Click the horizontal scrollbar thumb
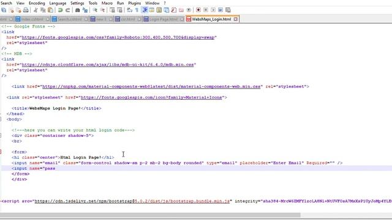Screen dimensions: 392x220 150,215
